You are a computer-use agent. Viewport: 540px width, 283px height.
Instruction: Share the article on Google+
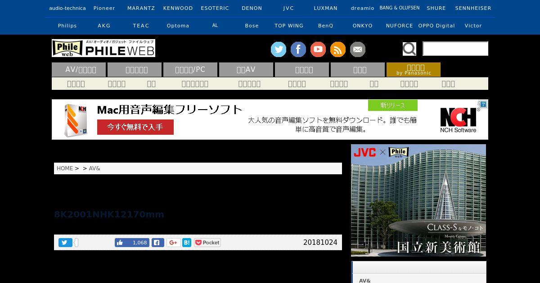[173, 243]
